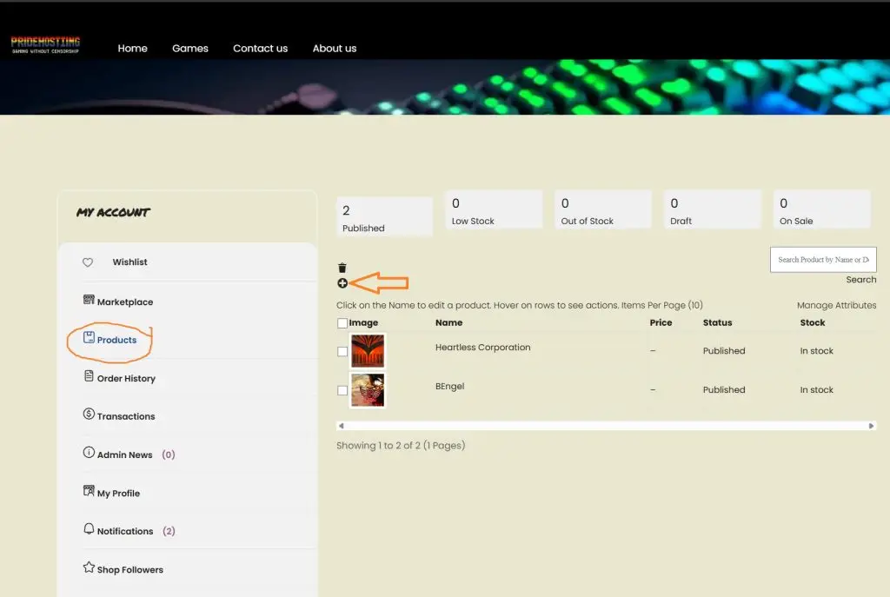
Task: Click the Marketplace store icon
Action: pos(89,301)
